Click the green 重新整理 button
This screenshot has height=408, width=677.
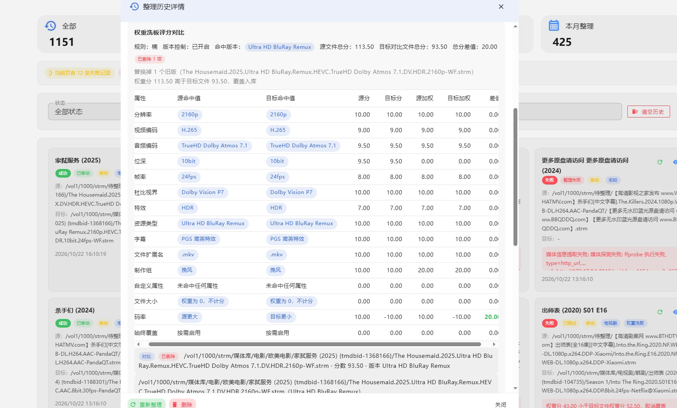146,405
